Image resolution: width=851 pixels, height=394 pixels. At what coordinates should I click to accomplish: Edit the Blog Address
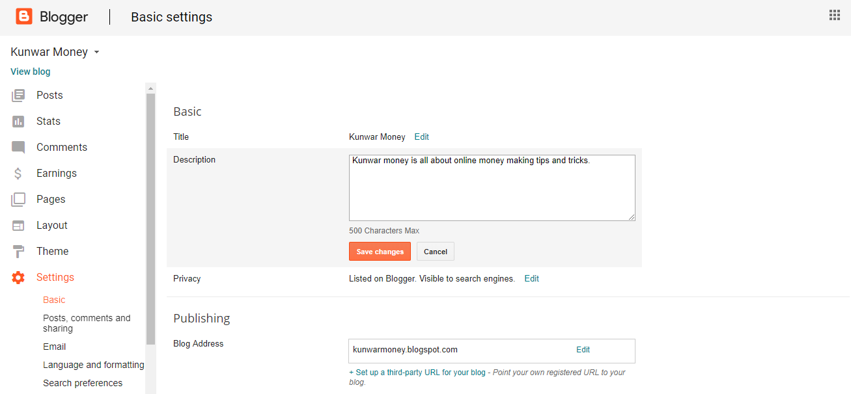coord(583,349)
